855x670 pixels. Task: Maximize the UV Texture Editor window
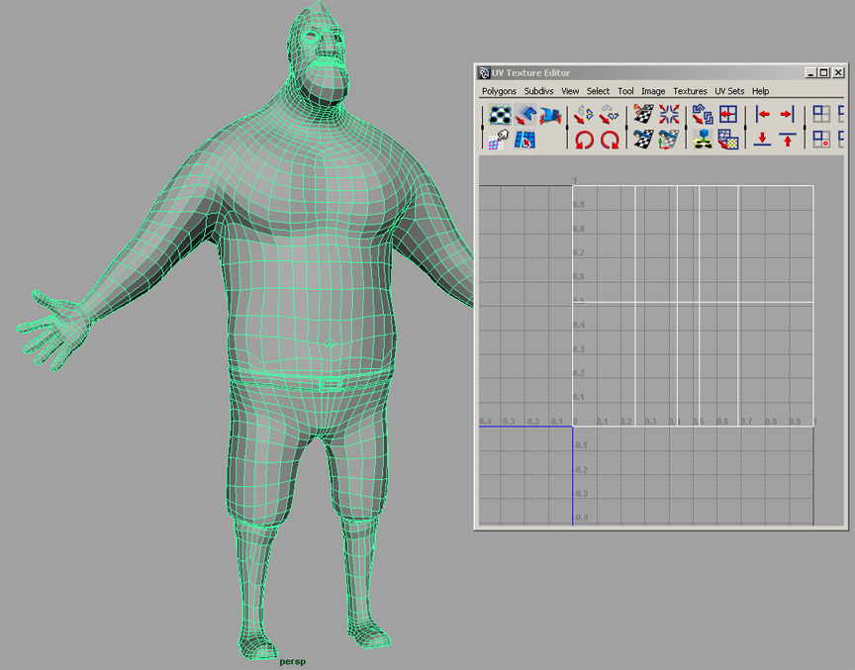(x=824, y=72)
